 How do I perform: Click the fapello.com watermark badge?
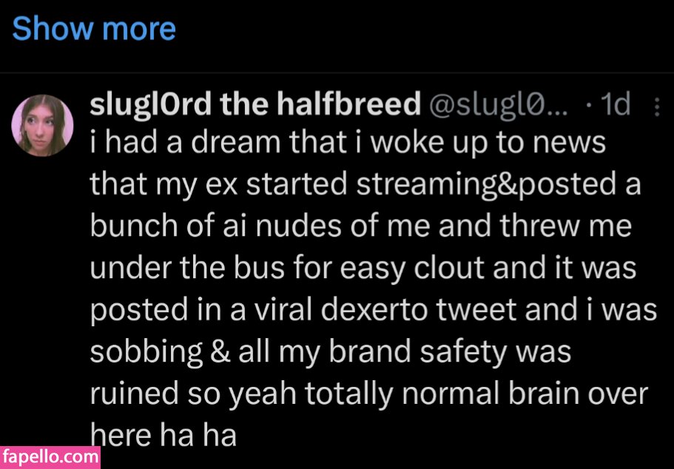(50, 456)
